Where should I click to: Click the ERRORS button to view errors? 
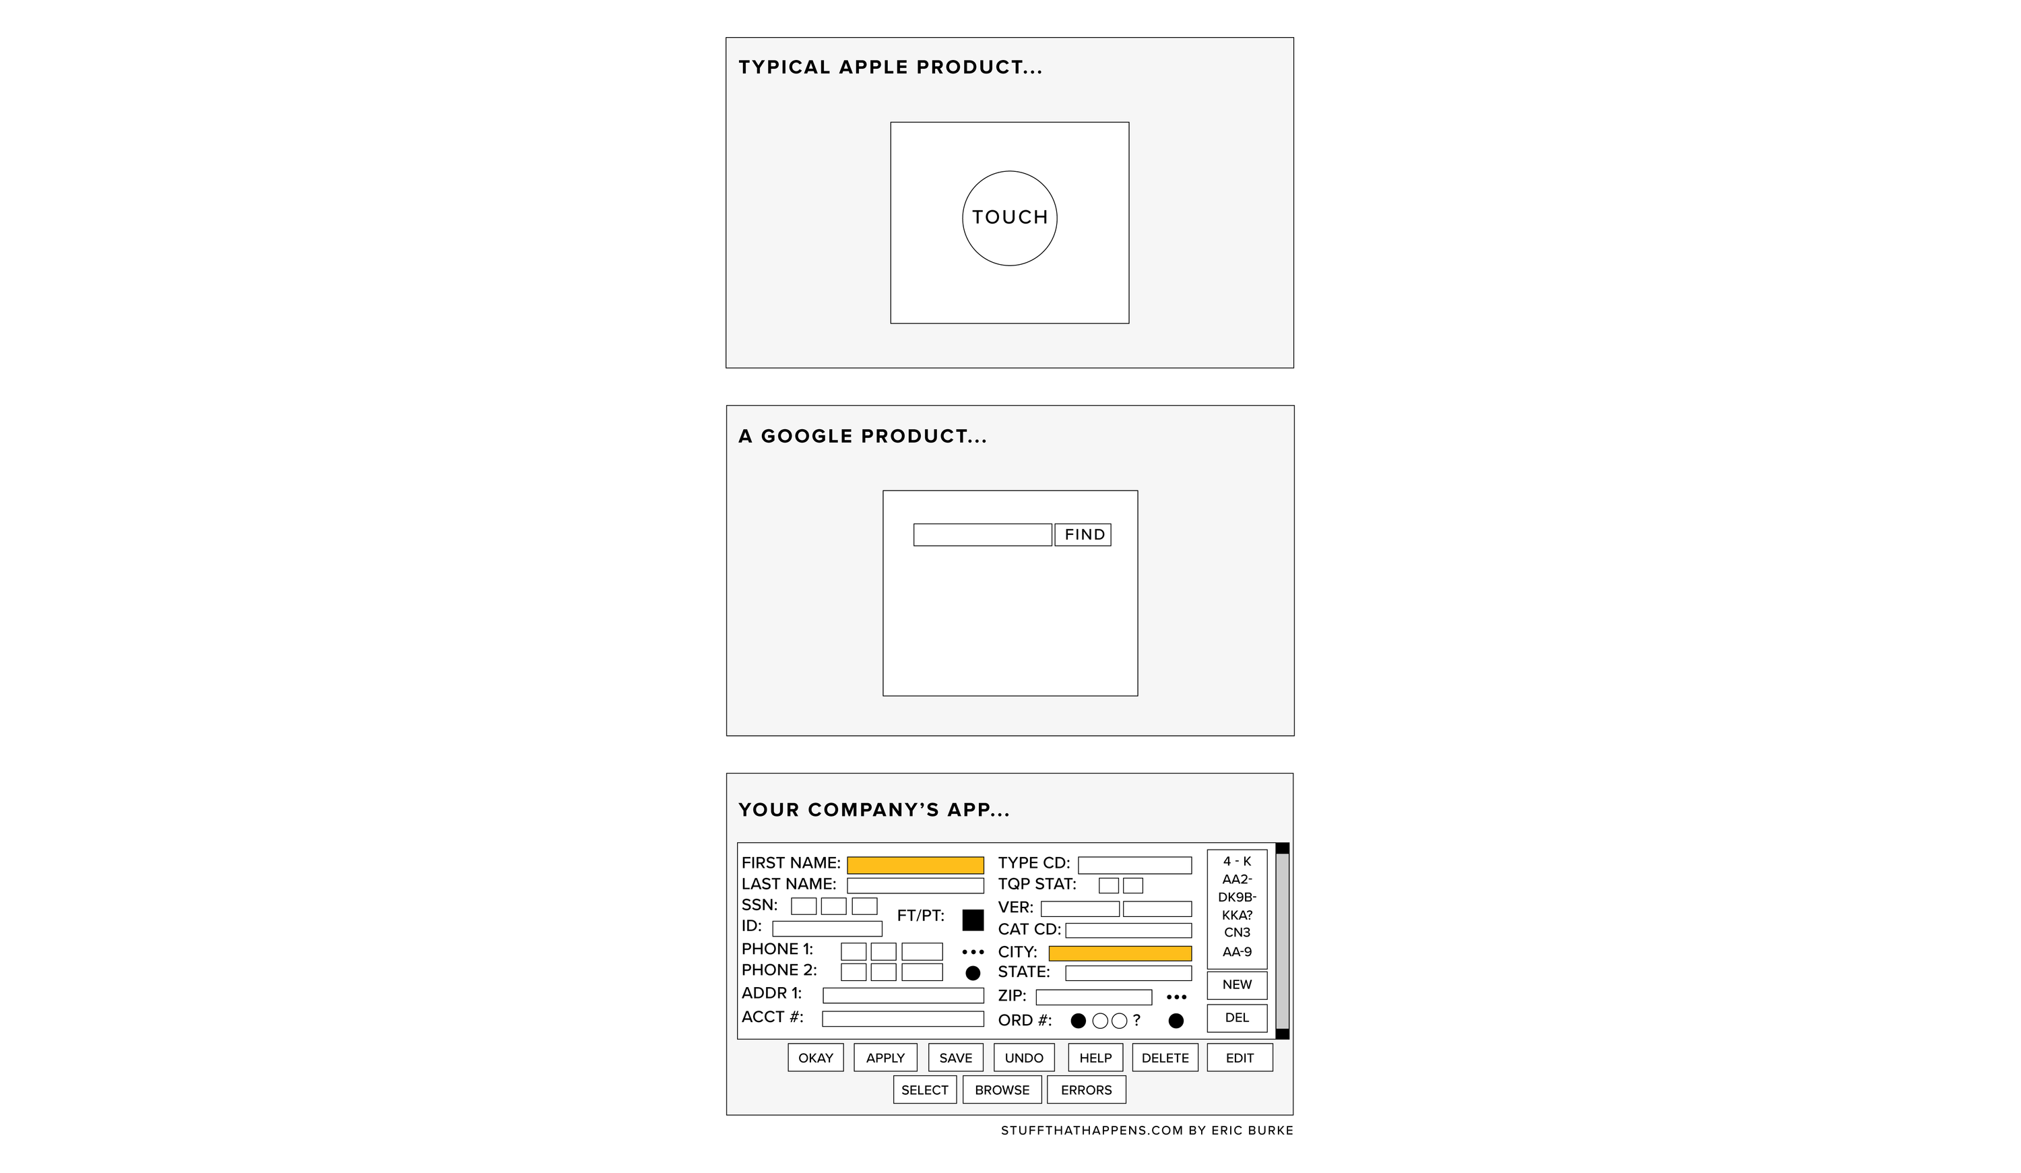[x=1087, y=1089]
